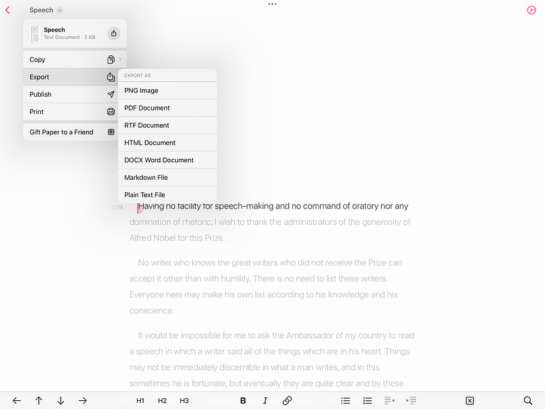Insert a link with the chain icon
545x409 pixels.
[x=287, y=401]
